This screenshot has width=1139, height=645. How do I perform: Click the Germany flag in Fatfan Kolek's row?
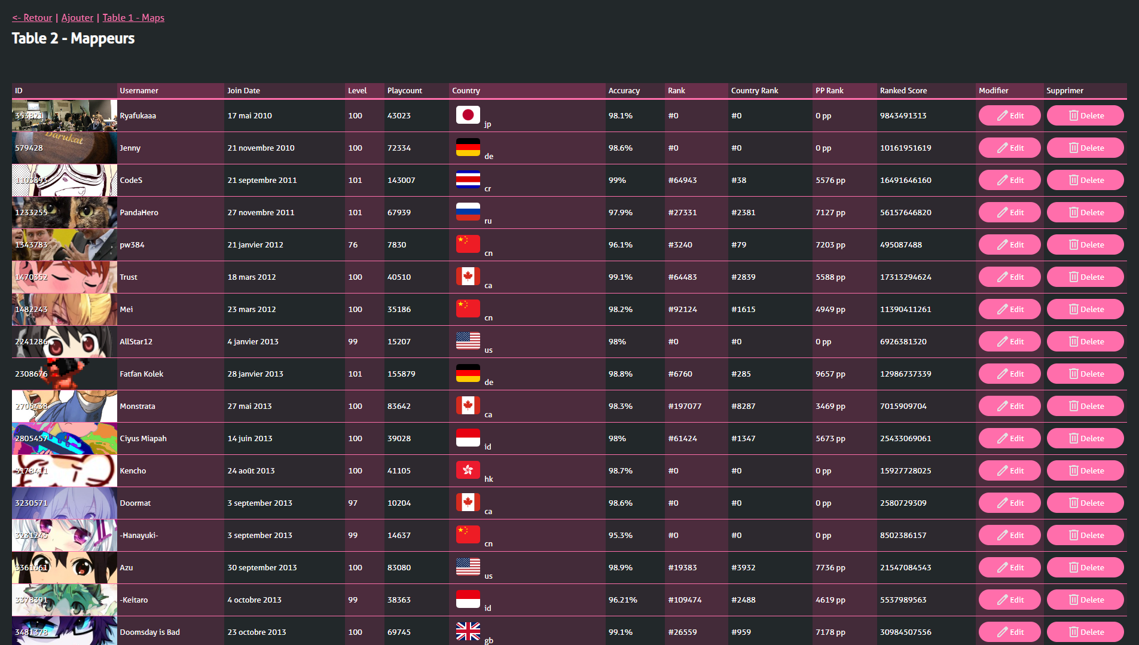468,373
